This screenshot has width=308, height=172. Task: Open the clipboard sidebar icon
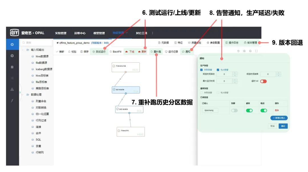tap(12, 67)
